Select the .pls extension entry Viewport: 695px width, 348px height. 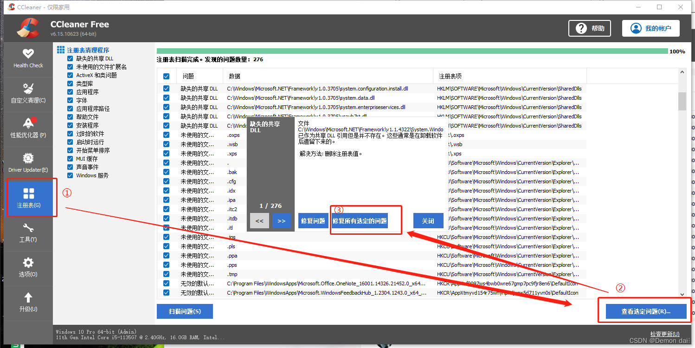[x=231, y=246]
